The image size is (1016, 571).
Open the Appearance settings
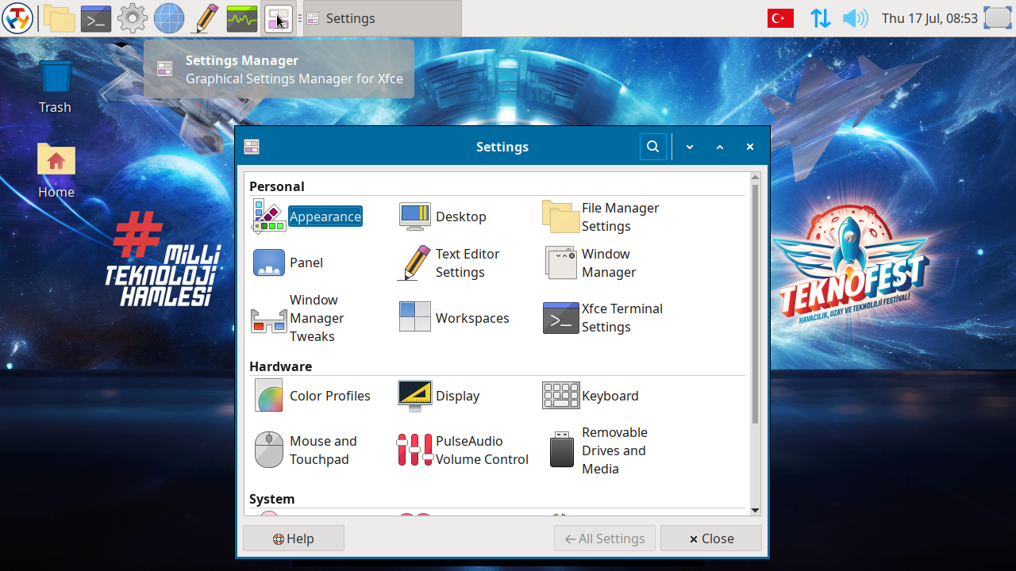tap(308, 217)
